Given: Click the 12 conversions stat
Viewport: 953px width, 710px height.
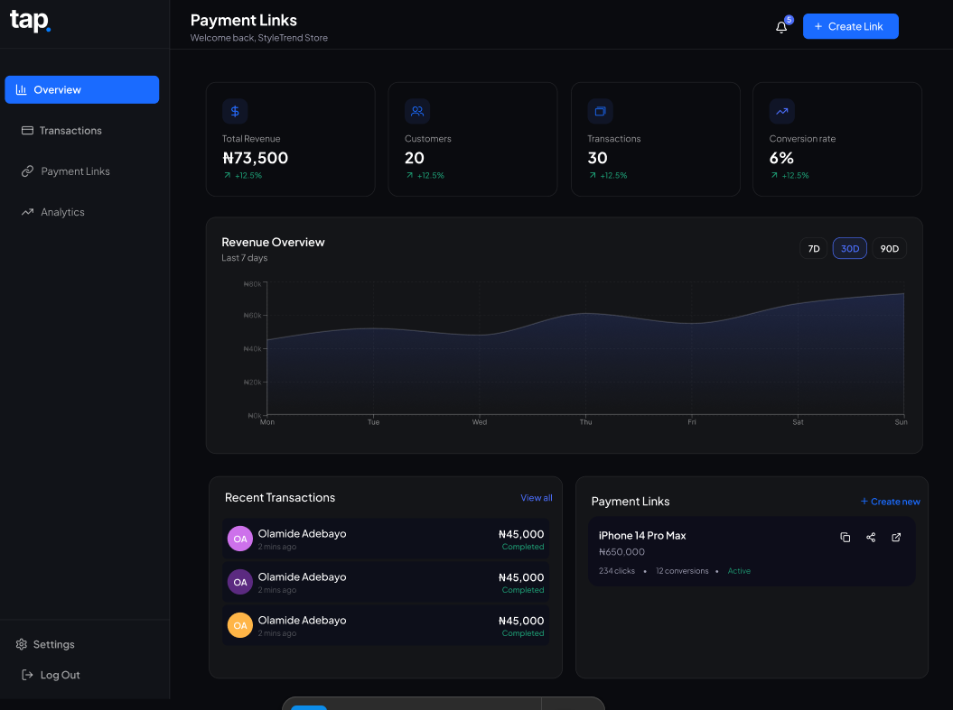Looking at the screenshot, I should click(682, 571).
